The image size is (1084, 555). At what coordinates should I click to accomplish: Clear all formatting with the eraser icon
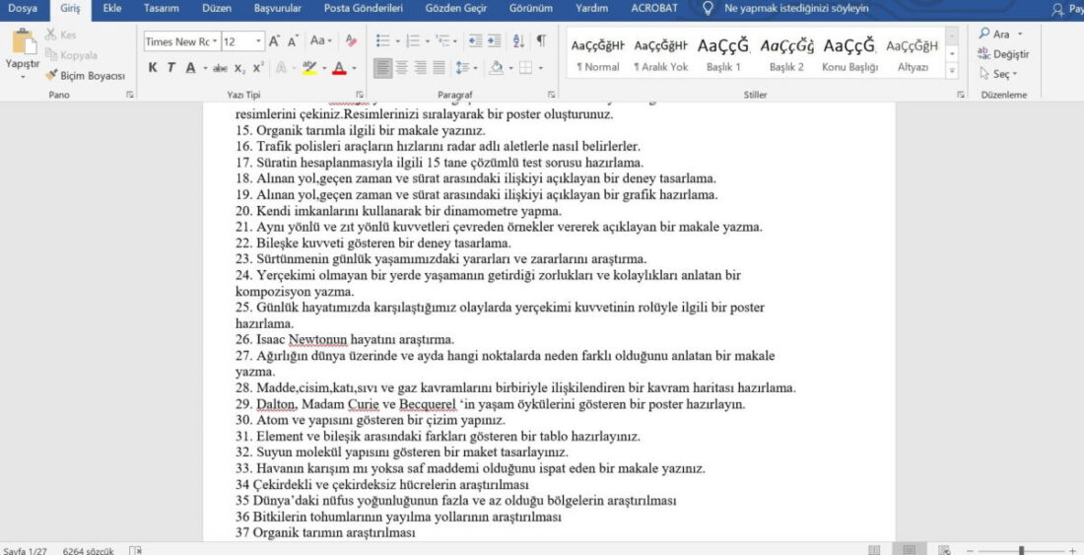pyautogui.click(x=351, y=40)
